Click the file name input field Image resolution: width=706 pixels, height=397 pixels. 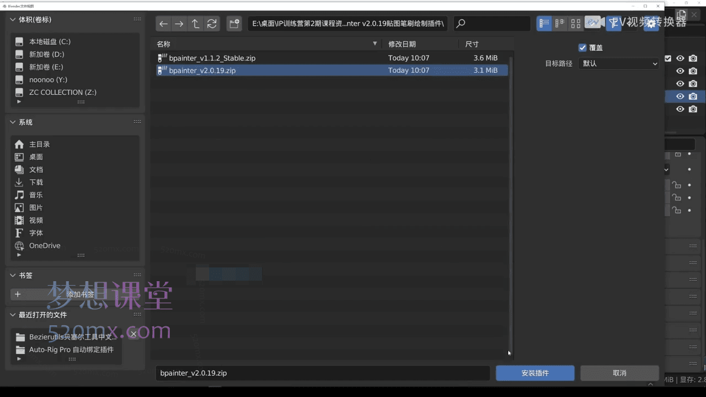coord(322,373)
